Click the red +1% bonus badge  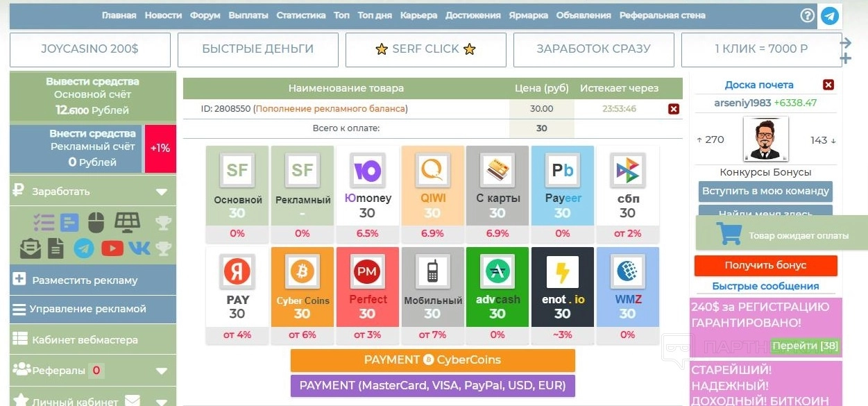[160, 149]
